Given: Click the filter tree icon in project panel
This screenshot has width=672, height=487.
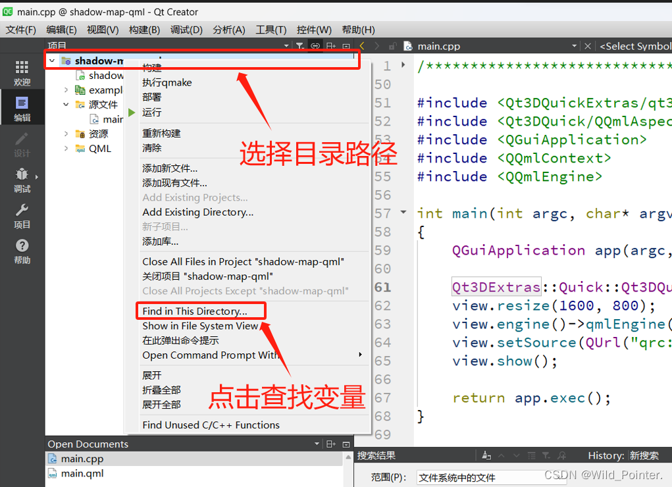Looking at the screenshot, I should tap(300, 46).
